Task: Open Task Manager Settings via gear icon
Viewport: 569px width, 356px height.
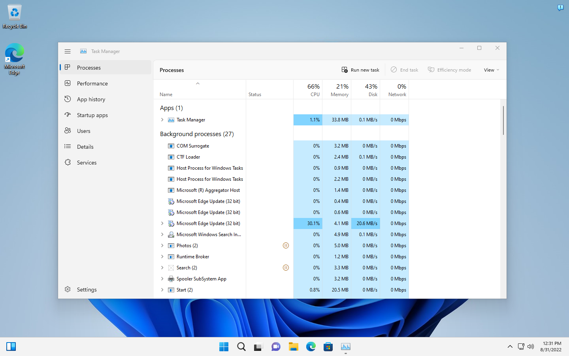Action: (x=87, y=289)
